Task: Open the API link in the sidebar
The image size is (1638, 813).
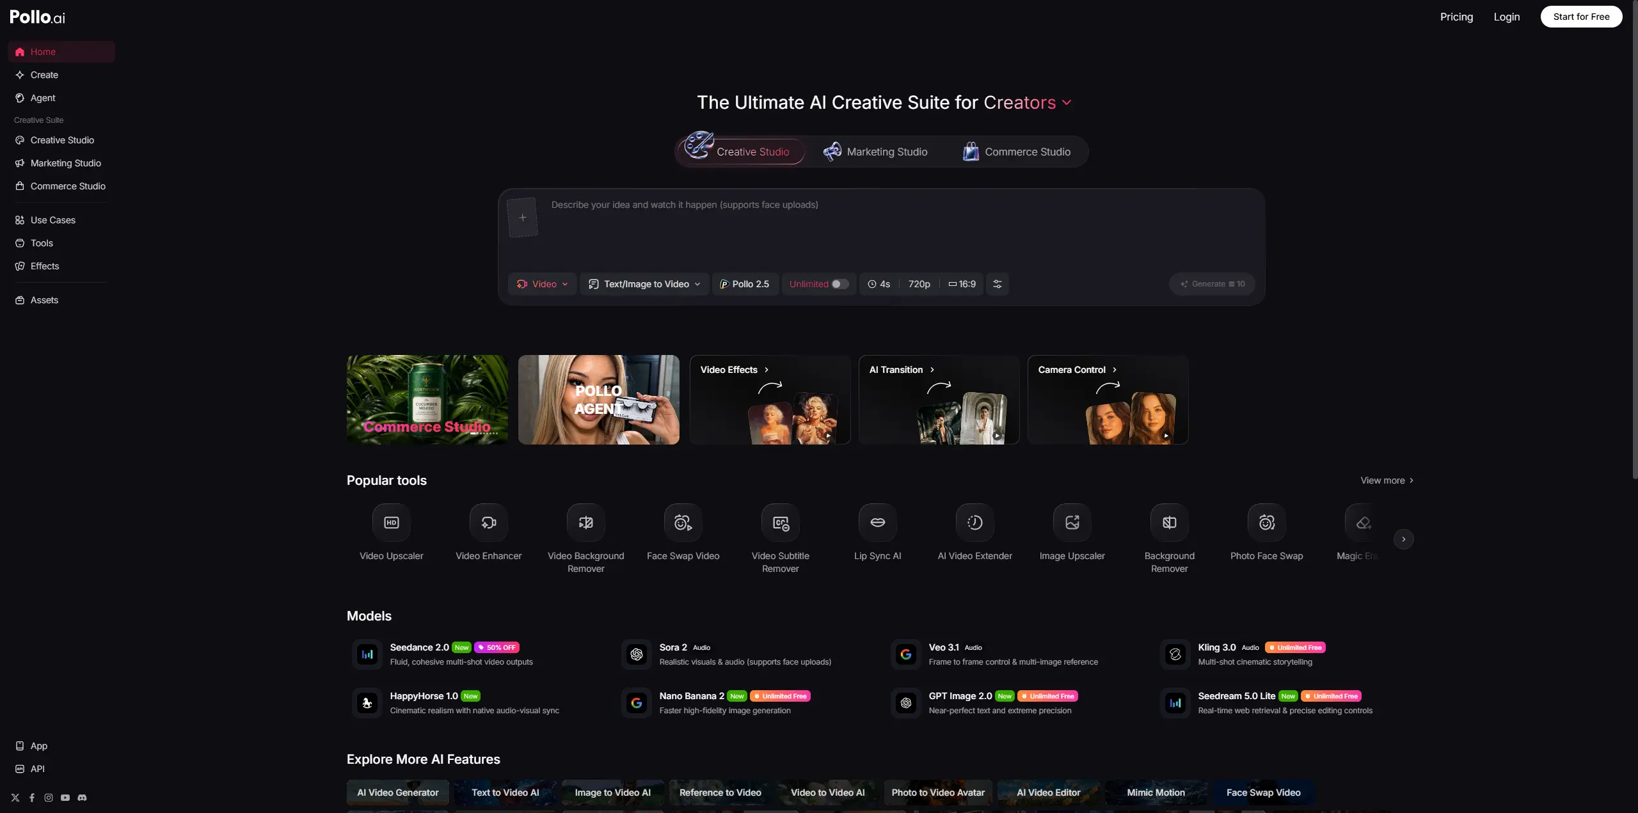Action: coord(61,769)
